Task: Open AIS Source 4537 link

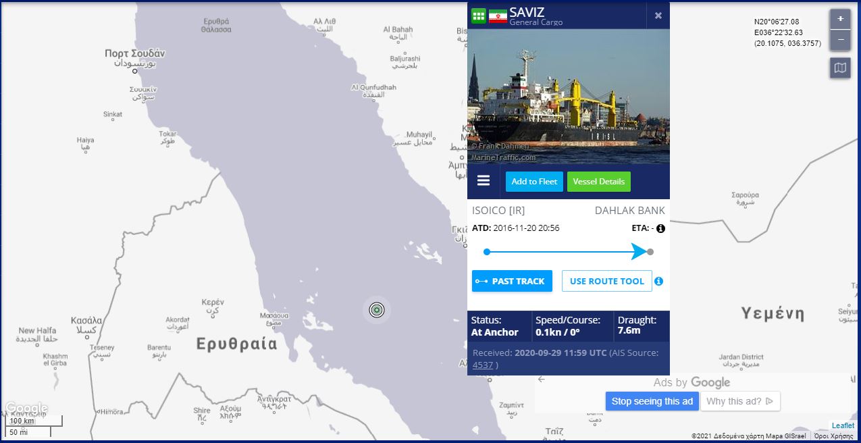Action: (x=482, y=365)
